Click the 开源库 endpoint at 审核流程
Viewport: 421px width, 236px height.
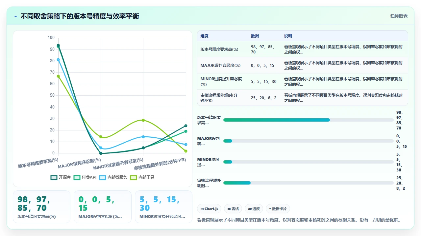click(x=186, y=126)
